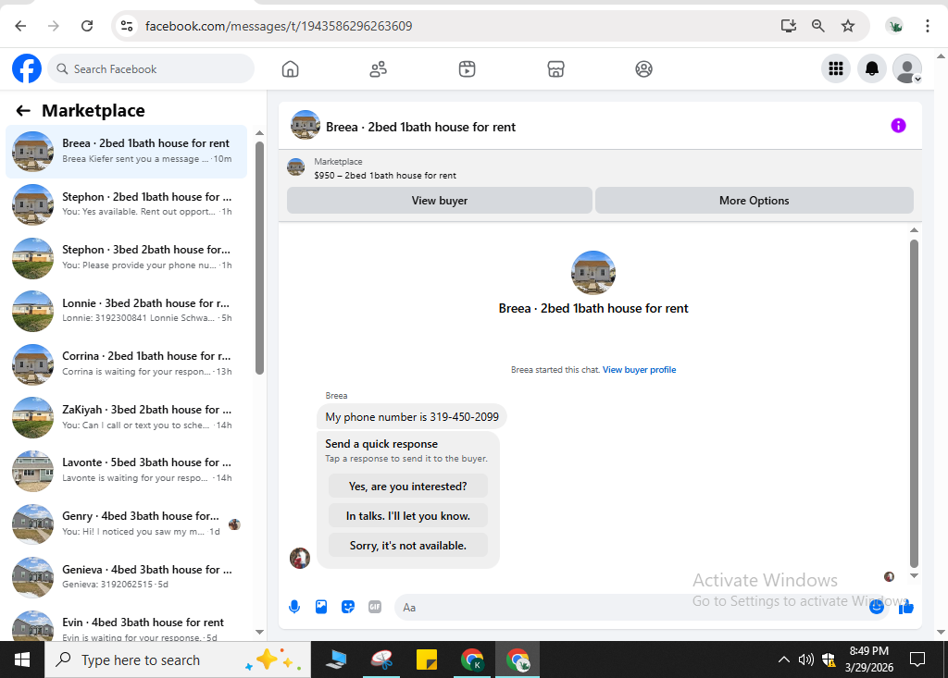948x678 pixels.
Task: Click the Windows taskbar search box
Action: [x=178, y=660]
